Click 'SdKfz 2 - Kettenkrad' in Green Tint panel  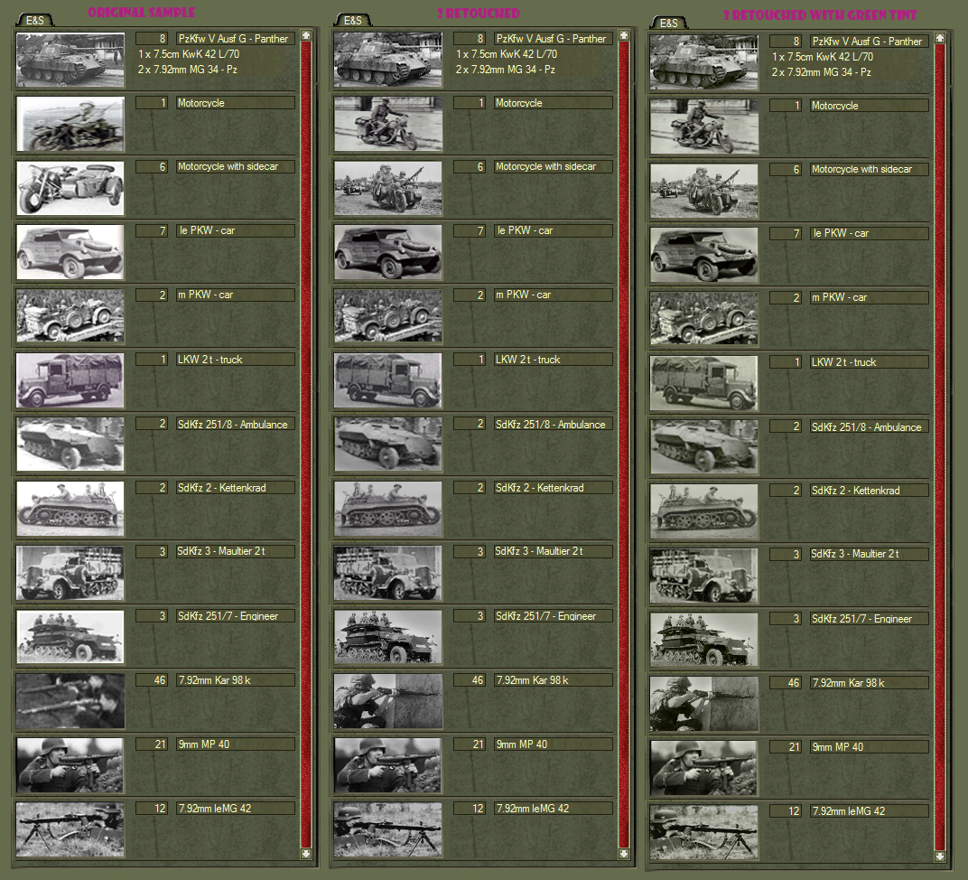(870, 491)
